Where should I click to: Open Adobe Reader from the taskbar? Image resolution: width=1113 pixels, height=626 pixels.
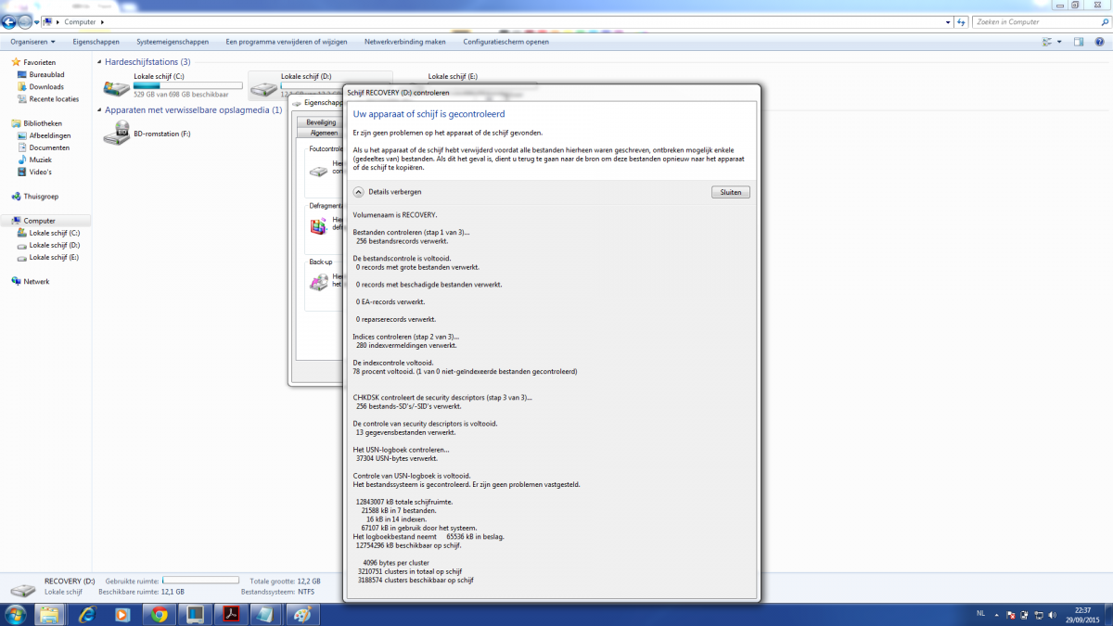230,614
